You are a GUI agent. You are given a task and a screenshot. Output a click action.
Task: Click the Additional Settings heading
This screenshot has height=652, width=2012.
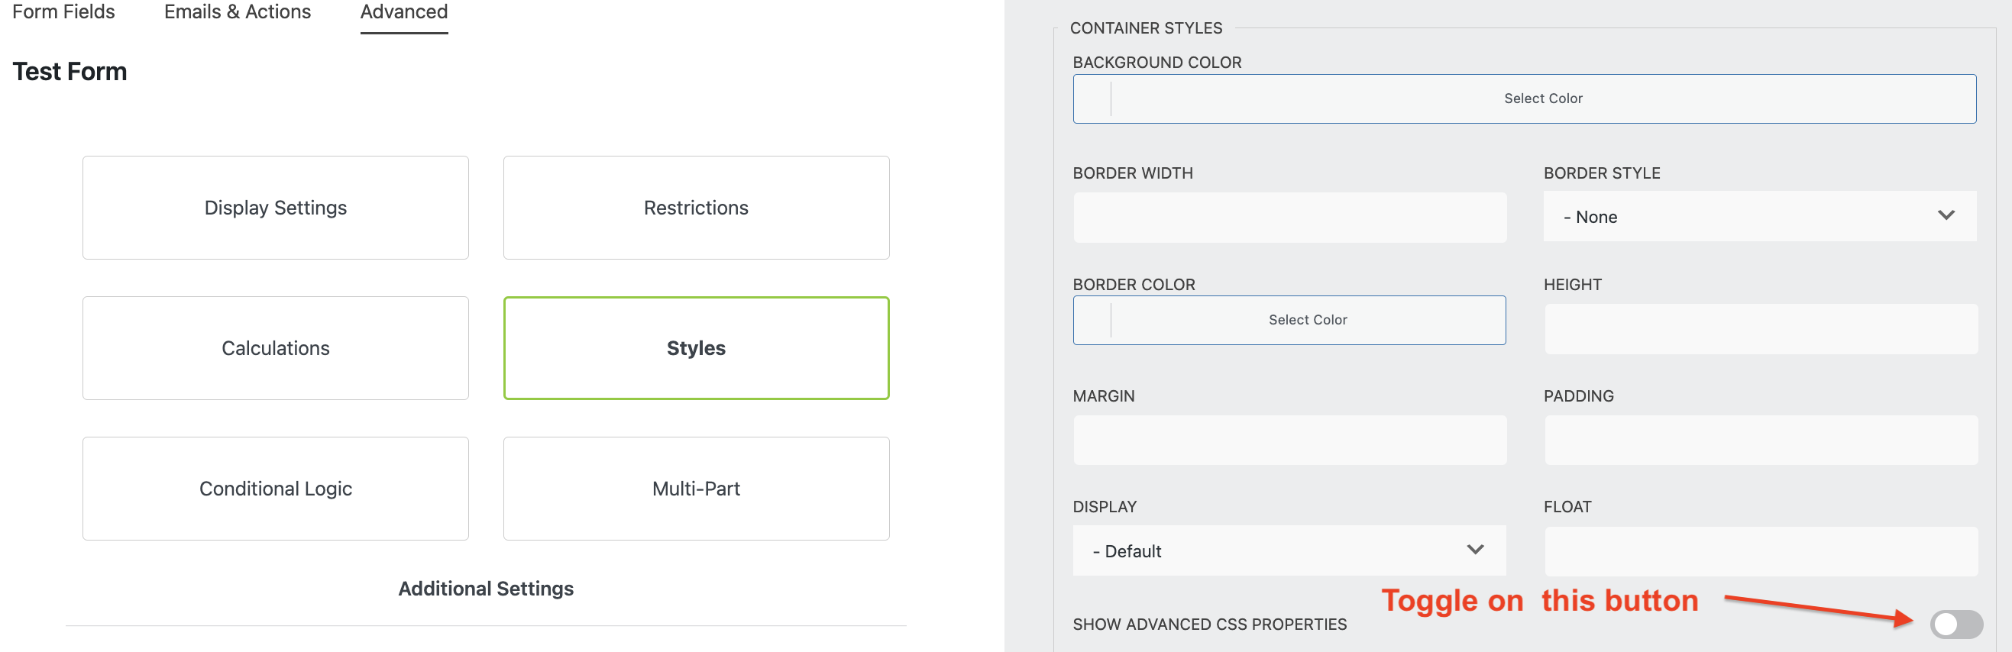(x=486, y=588)
